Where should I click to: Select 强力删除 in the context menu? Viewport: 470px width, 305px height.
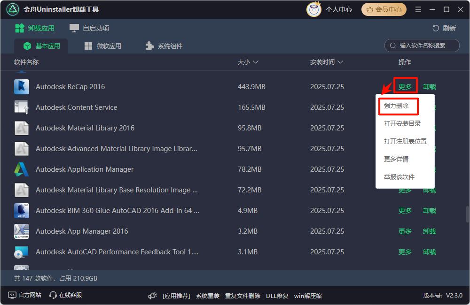(397, 107)
